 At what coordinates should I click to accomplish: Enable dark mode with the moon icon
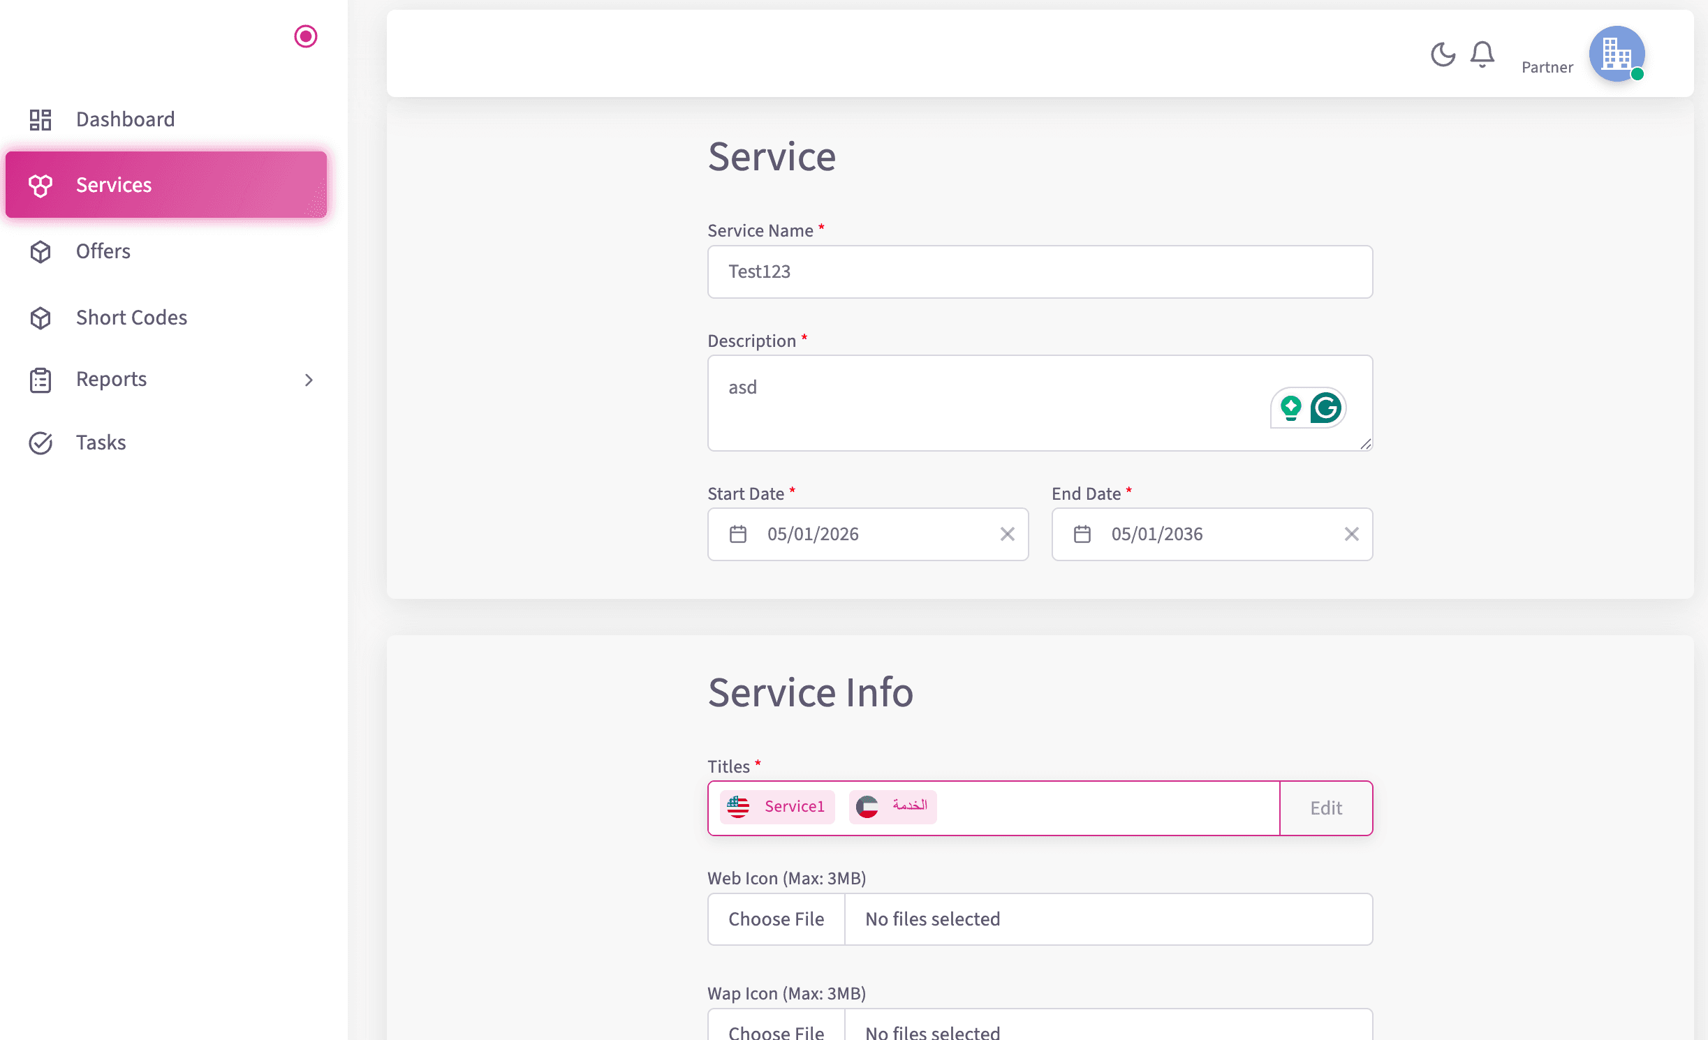1443,54
